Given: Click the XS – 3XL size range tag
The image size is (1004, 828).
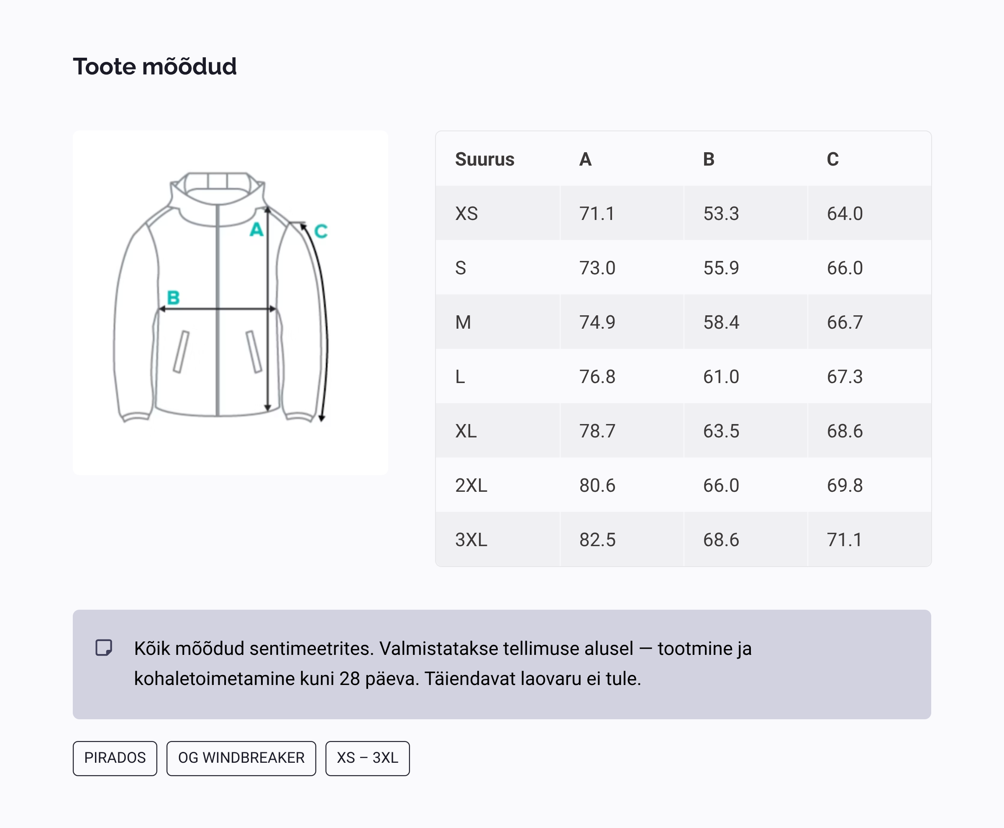Looking at the screenshot, I should (x=367, y=758).
